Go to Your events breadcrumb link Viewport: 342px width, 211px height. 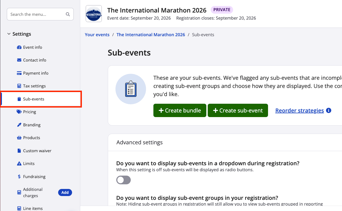pyautogui.click(x=97, y=35)
